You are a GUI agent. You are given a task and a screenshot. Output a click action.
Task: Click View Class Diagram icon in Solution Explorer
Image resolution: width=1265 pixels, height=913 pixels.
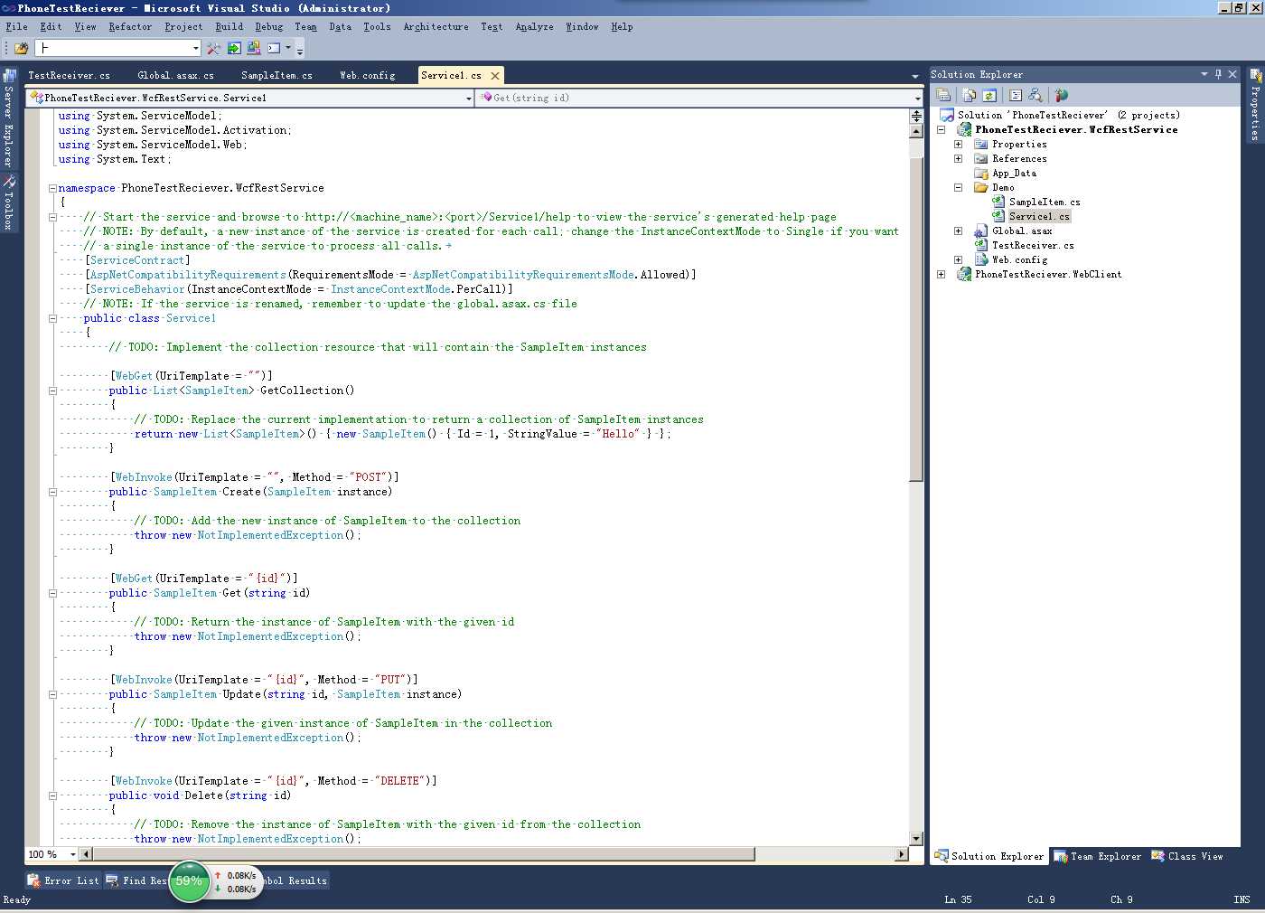click(x=1035, y=95)
